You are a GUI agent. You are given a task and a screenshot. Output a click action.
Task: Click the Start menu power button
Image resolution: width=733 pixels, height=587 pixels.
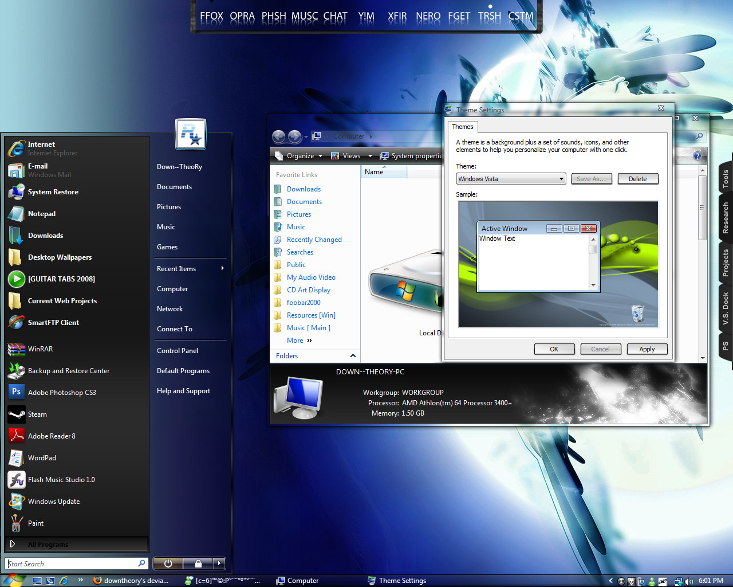tap(168, 563)
